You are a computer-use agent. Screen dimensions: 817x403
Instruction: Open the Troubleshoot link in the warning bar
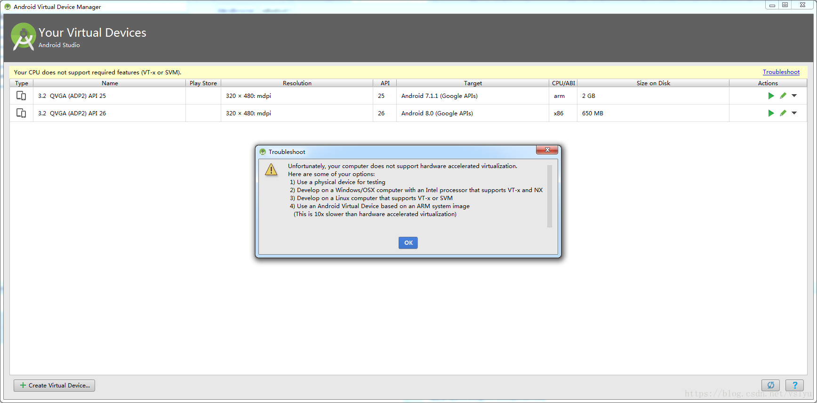click(781, 72)
